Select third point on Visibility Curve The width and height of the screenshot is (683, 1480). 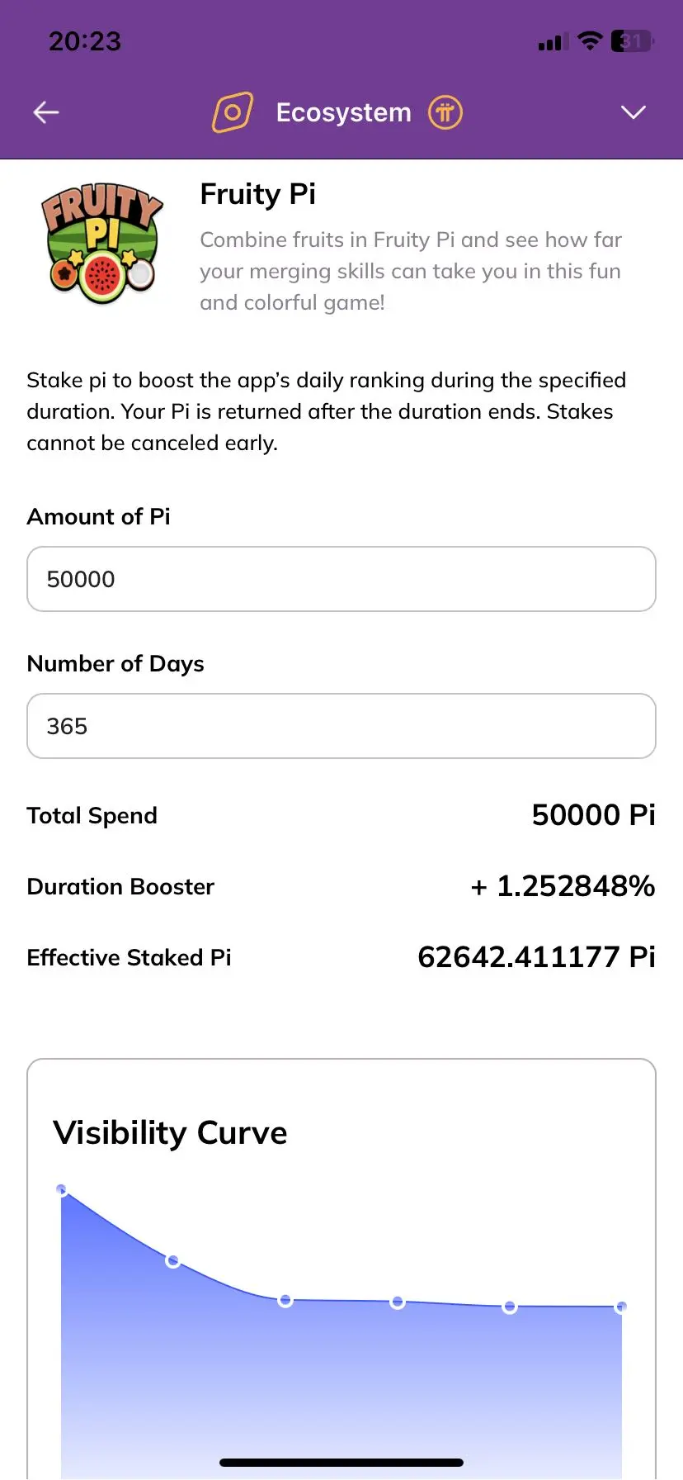click(x=285, y=1301)
